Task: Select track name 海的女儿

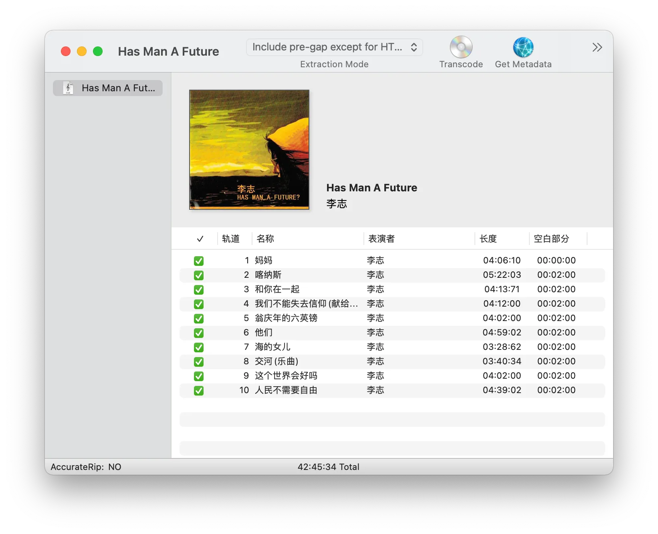Action: [272, 347]
